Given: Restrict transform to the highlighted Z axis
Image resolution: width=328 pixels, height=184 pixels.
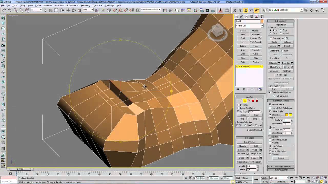Looking at the screenshot, I should click(245, 10).
